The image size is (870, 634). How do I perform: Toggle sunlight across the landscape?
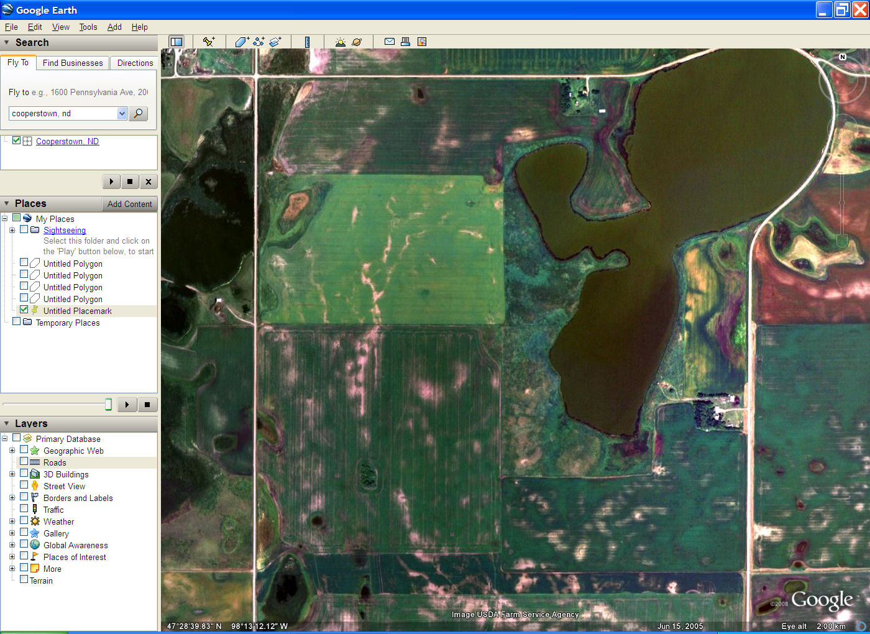[340, 42]
